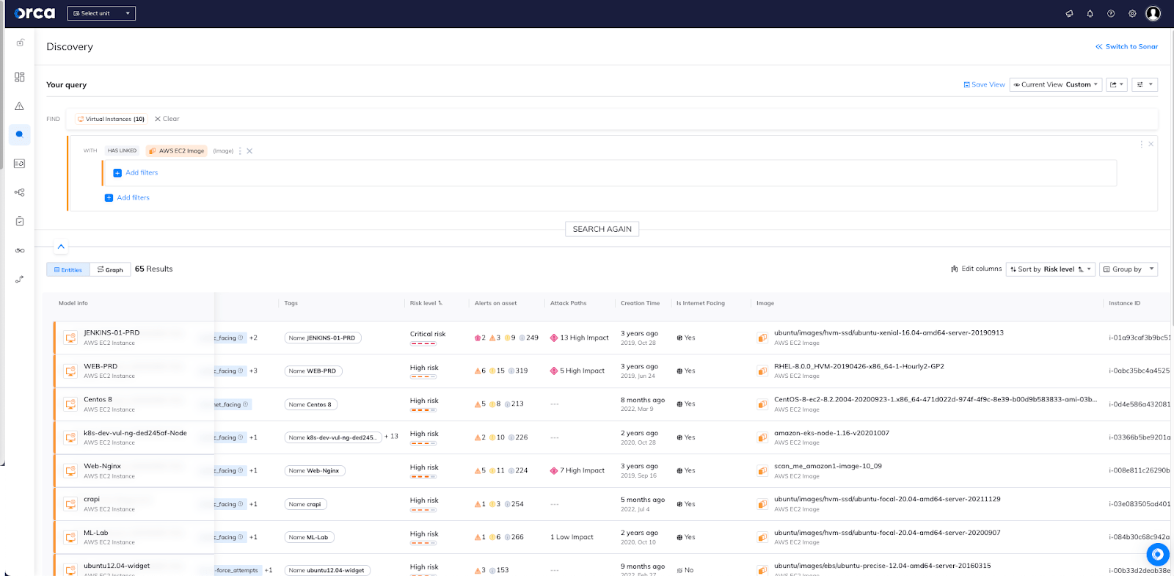Screen dimensions: 1174x576
Task: Click the WEB-PRD instance icon
Action: coord(70,371)
